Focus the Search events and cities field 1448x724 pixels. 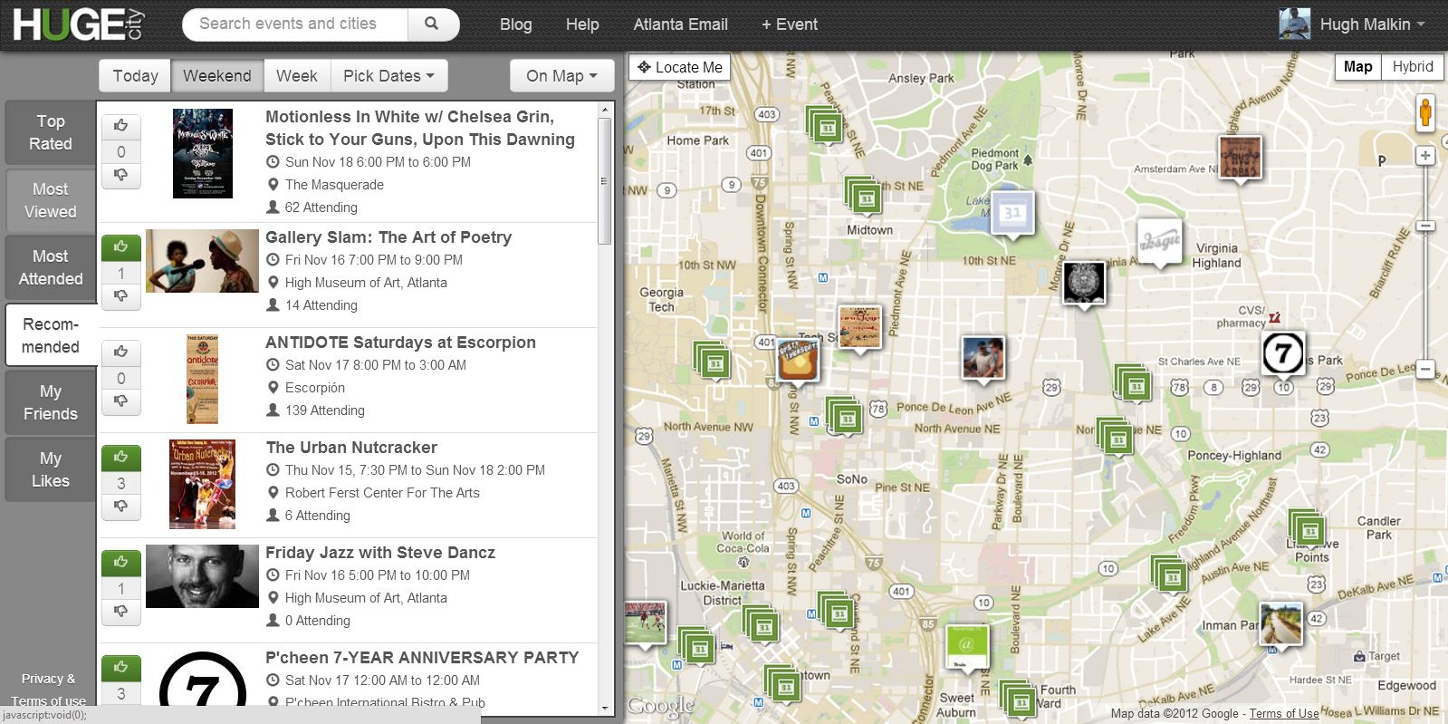pyautogui.click(x=295, y=24)
